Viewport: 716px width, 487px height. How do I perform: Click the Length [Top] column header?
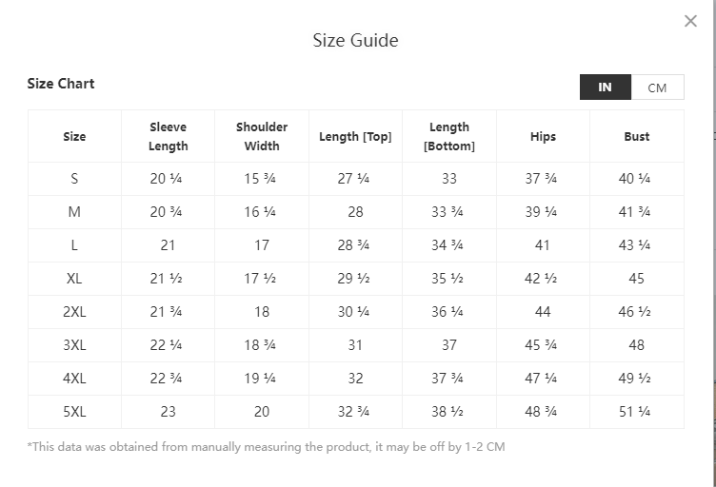[355, 137]
